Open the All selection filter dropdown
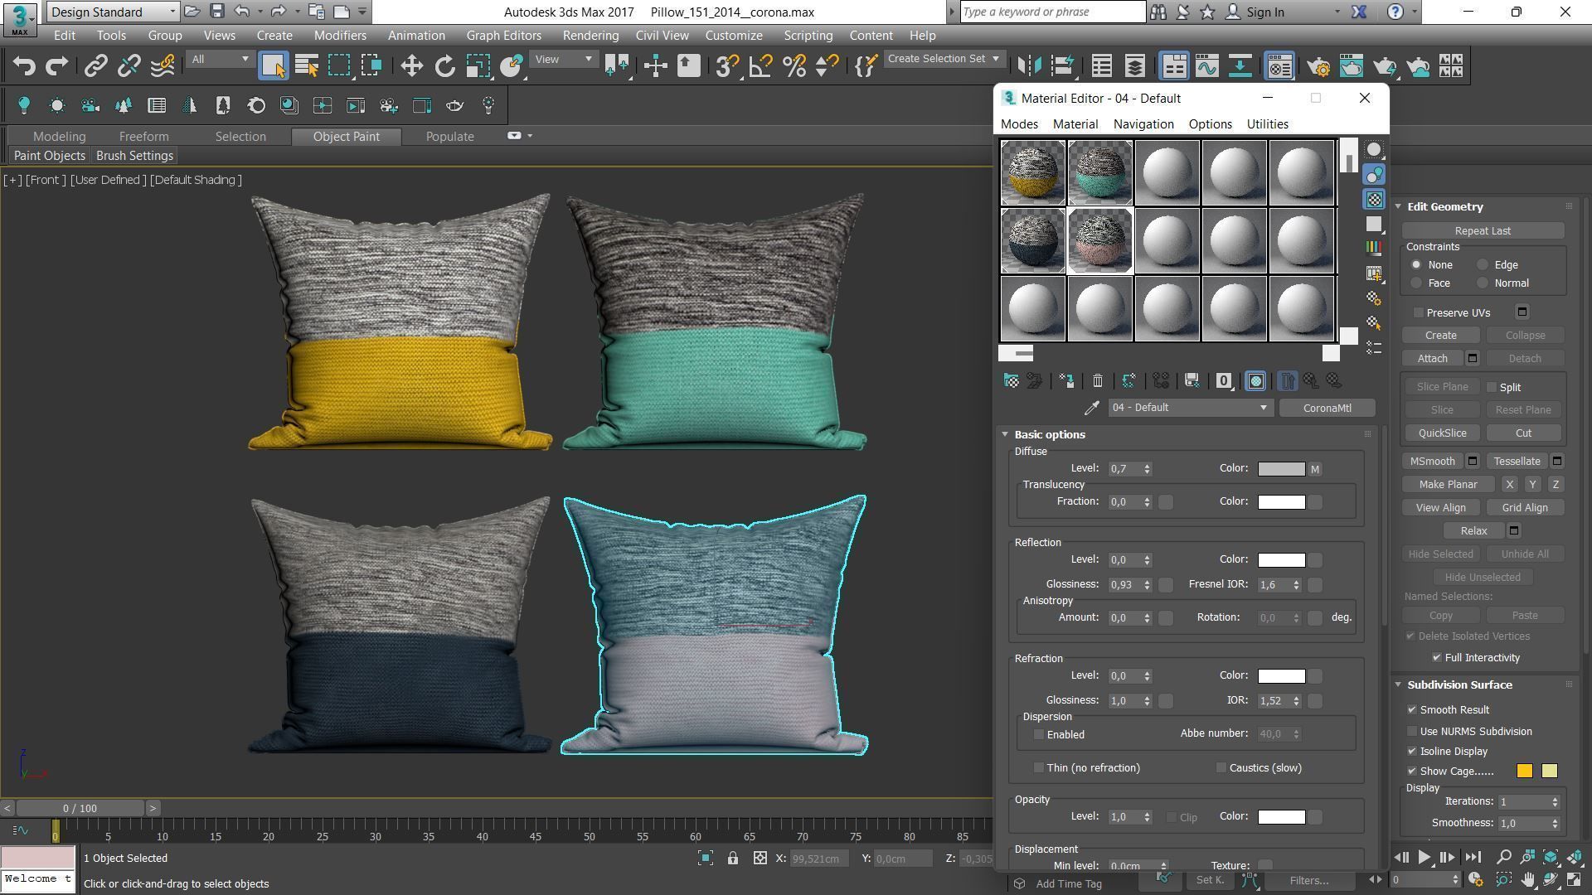Image resolution: width=1592 pixels, height=895 pixels. tap(219, 59)
